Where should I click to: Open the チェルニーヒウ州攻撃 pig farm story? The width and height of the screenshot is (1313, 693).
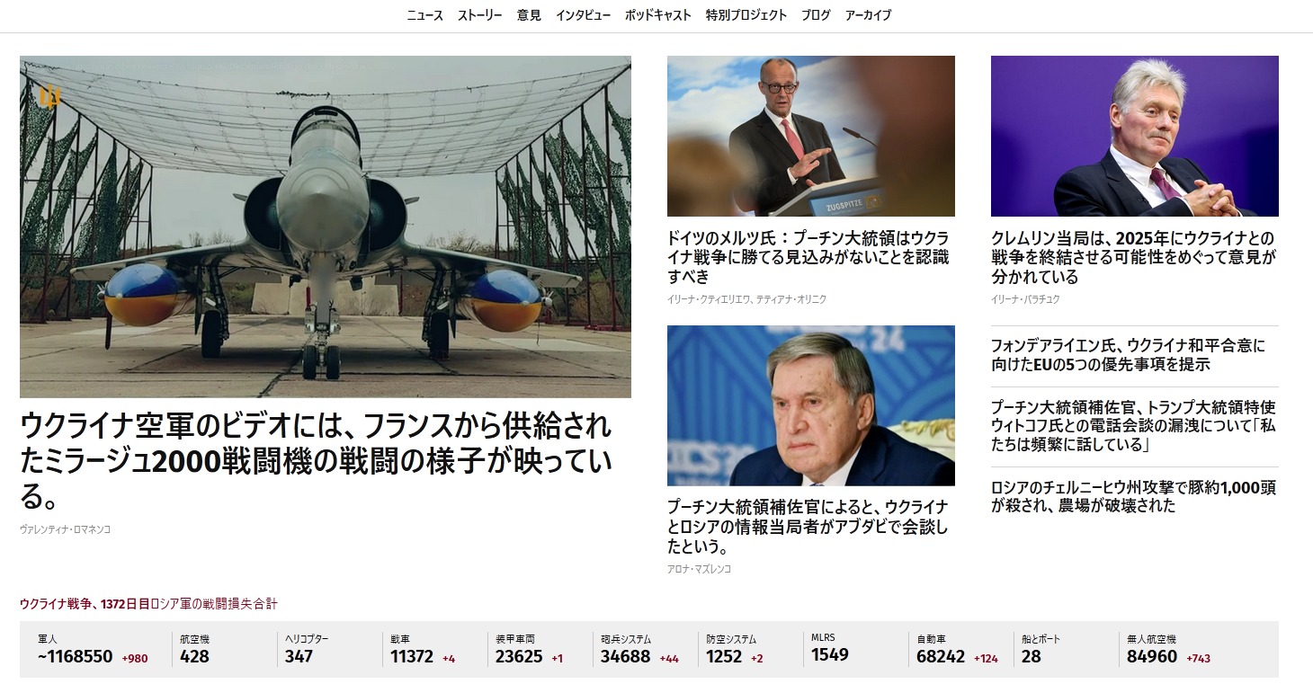(1133, 496)
